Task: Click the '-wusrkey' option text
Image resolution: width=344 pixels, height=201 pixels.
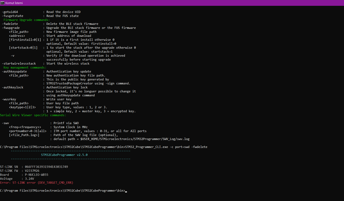Action: (9, 99)
